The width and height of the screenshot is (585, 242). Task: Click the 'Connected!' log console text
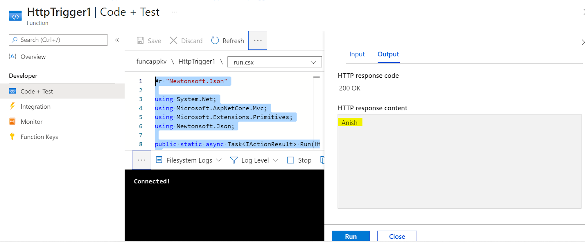[x=152, y=181]
